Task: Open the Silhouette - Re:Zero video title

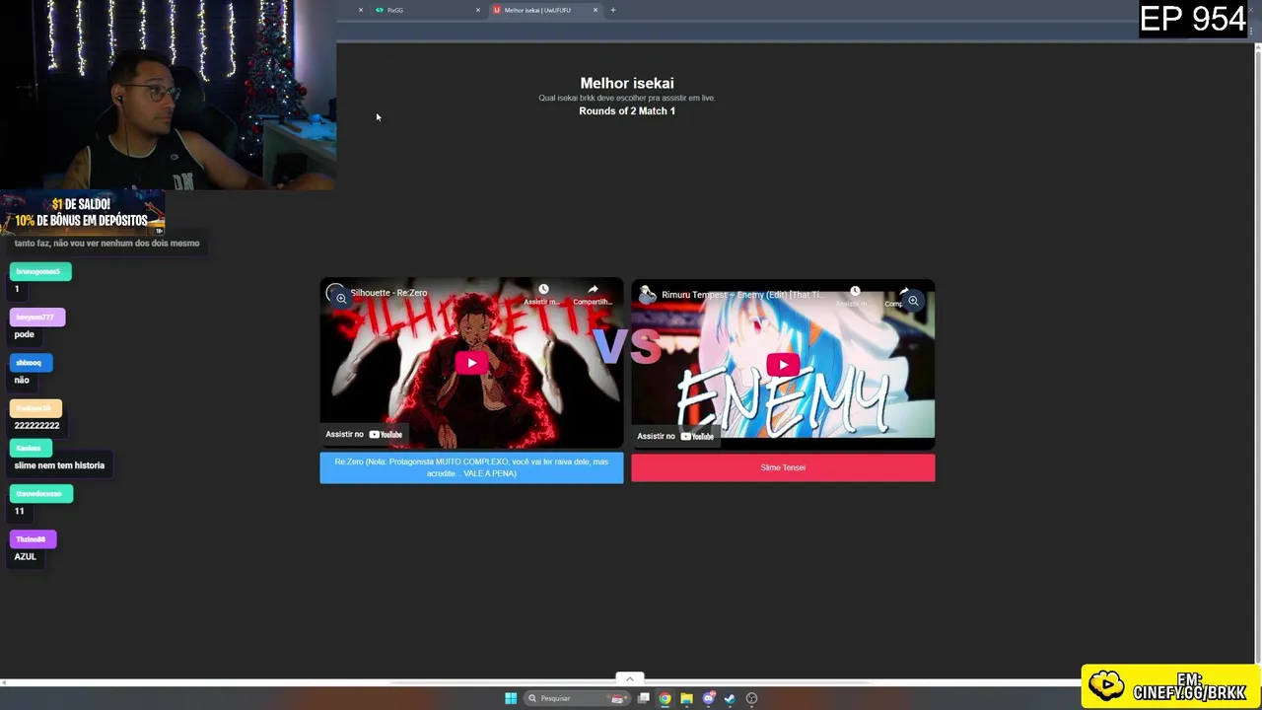Action: 388,293
